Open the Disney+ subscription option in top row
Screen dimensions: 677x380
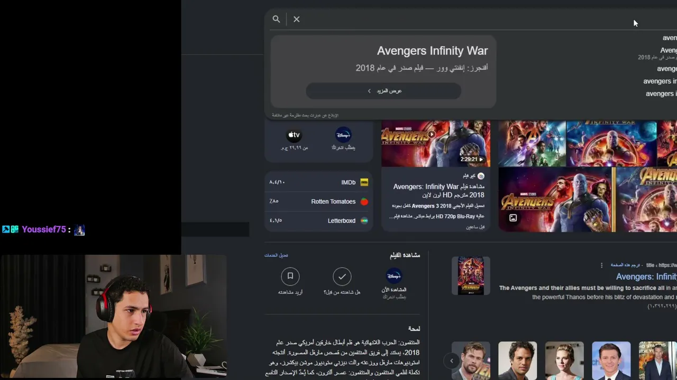tap(343, 139)
